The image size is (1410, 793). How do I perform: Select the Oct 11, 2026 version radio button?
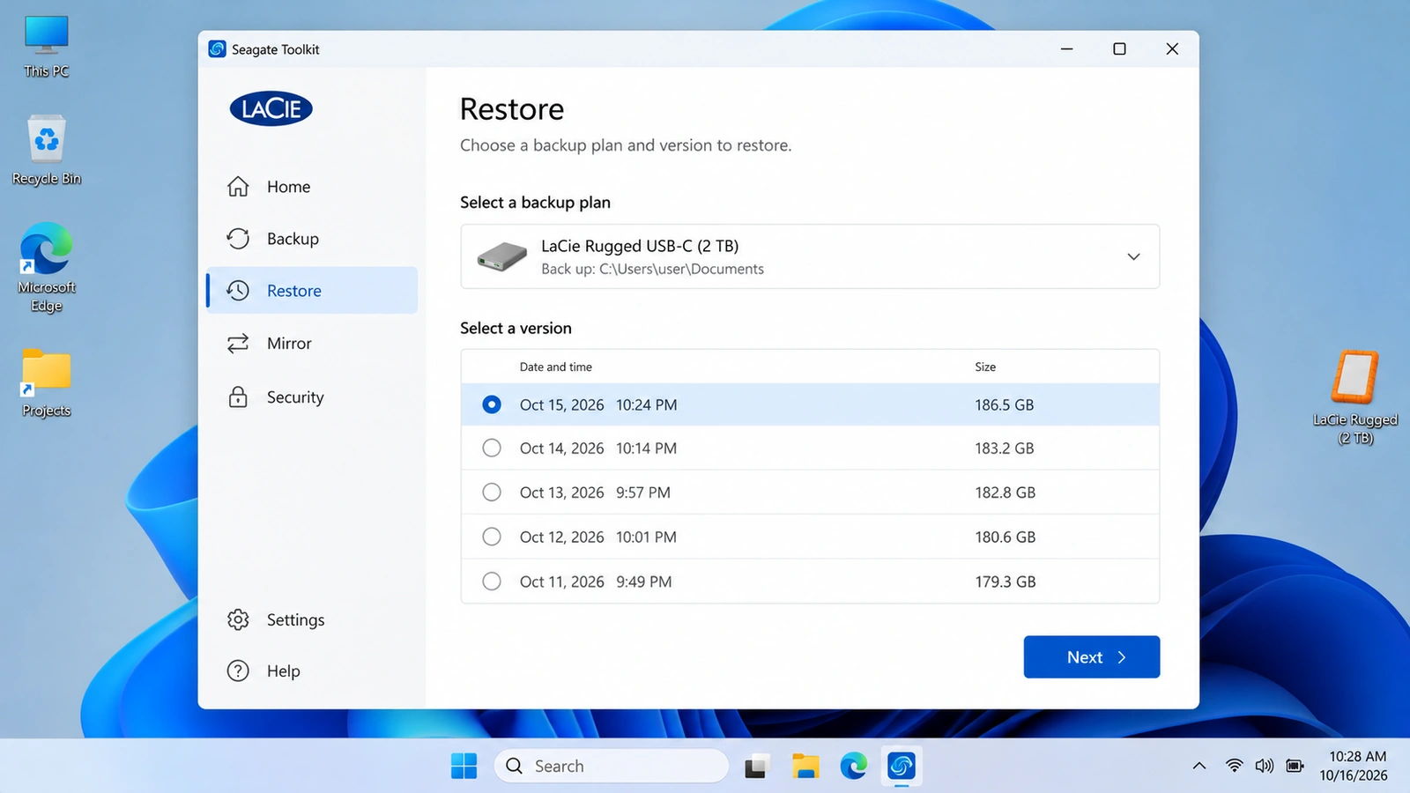tap(492, 582)
